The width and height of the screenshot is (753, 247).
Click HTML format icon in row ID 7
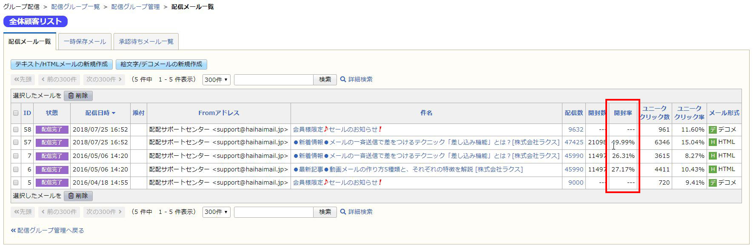tap(713, 156)
